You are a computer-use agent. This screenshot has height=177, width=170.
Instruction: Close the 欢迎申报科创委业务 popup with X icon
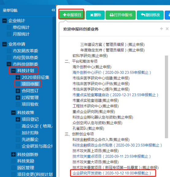167,29
